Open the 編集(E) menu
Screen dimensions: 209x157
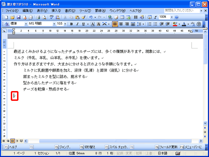point(28,11)
